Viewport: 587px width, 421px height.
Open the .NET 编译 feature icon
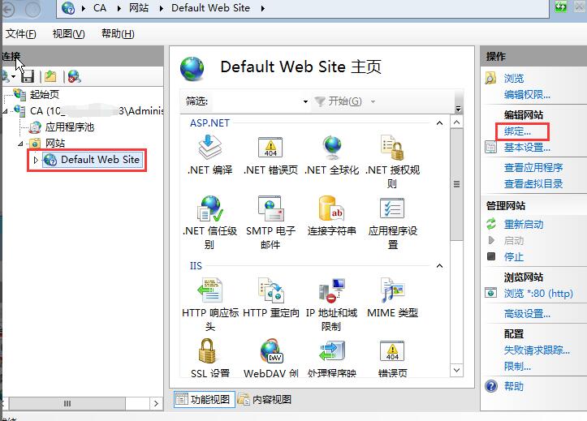pos(210,148)
